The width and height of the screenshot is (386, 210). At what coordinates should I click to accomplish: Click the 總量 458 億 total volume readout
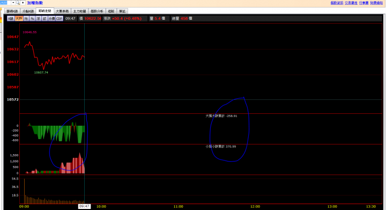pos(182,18)
